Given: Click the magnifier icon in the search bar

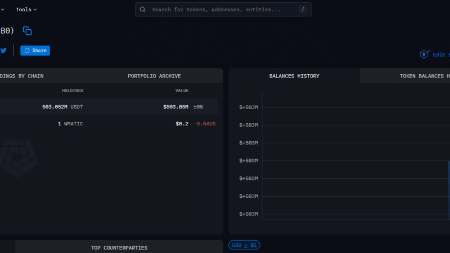Looking at the screenshot, I should [x=143, y=10].
